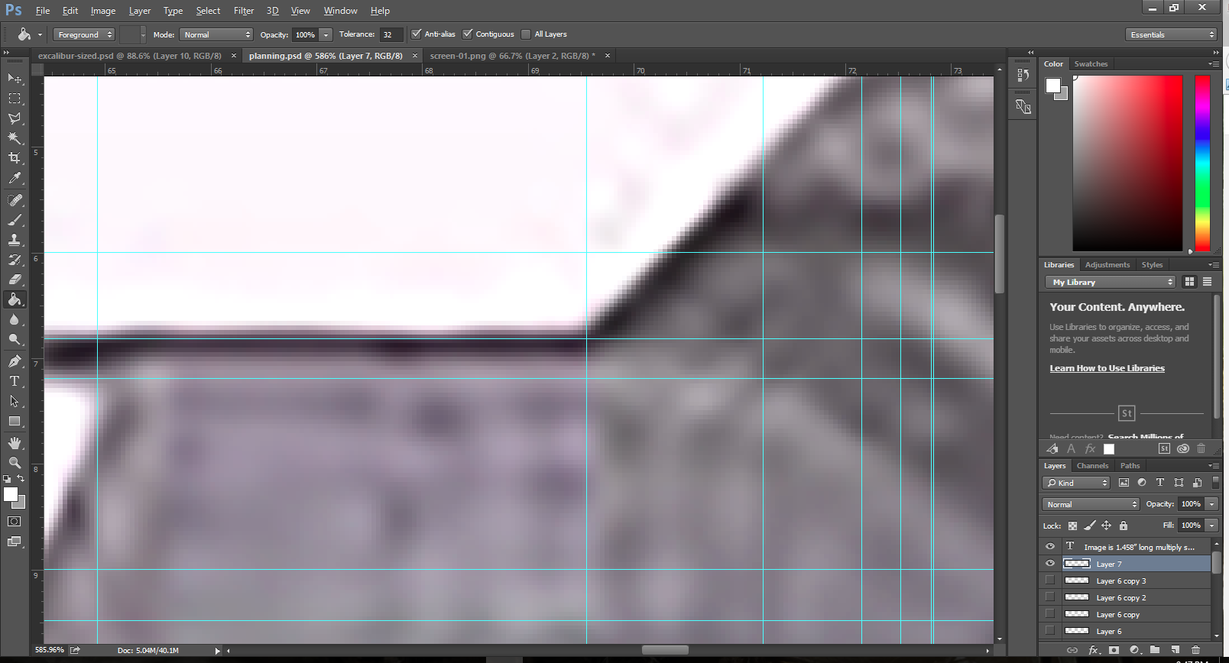The width and height of the screenshot is (1229, 663).
Task: Click the vertical hue spectrum slider
Action: tap(1202, 163)
